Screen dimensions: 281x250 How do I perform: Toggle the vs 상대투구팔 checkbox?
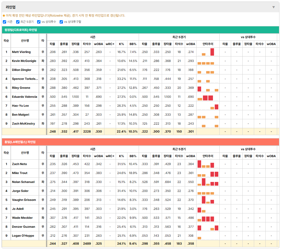coord(61,22)
